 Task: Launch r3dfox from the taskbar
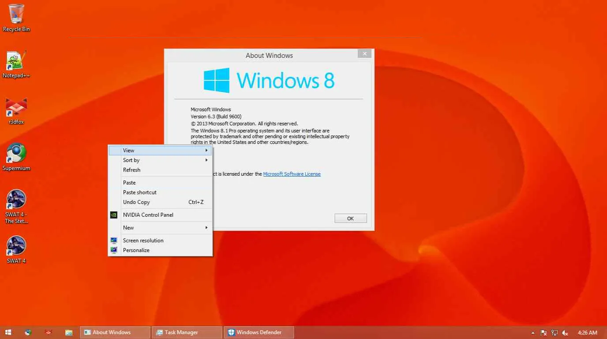click(49, 332)
